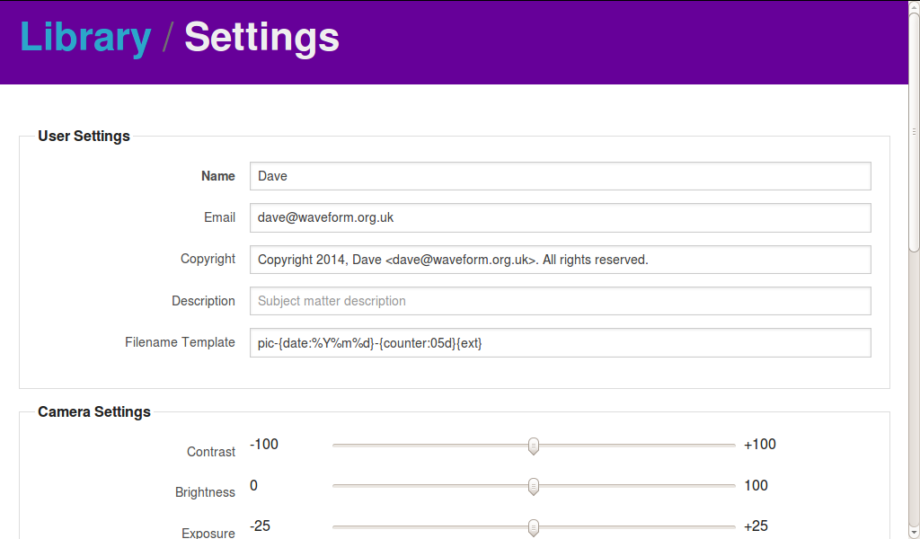
Task: Click the Contrast slider handle
Action: pos(534,446)
